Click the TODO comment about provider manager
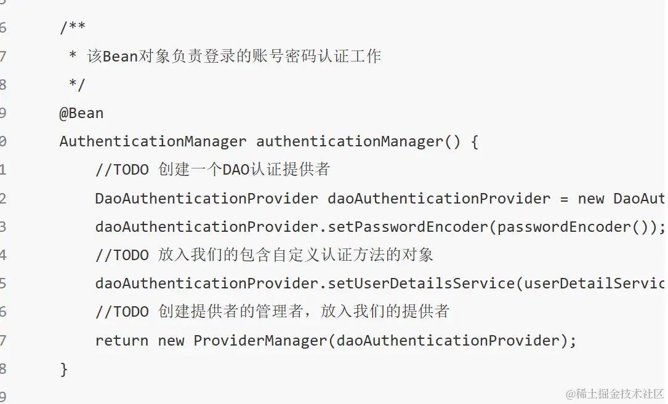The width and height of the screenshot is (668, 404). (272, 312)
